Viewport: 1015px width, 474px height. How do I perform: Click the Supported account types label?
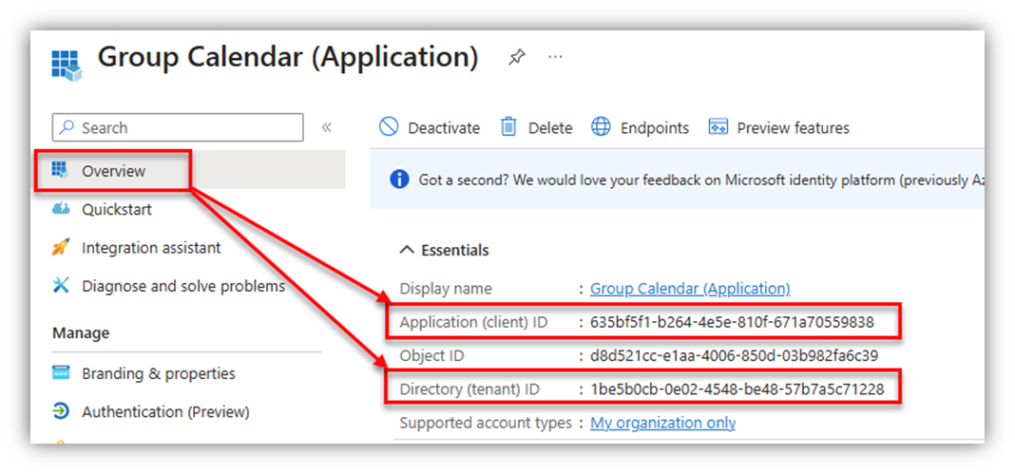coord(487,423)
